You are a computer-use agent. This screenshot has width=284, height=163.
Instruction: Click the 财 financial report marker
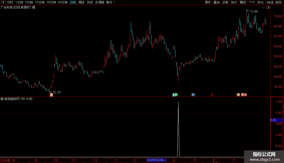point(193,95)
